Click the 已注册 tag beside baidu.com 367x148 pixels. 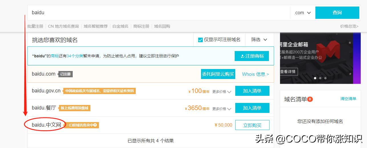tap(66, 74)
